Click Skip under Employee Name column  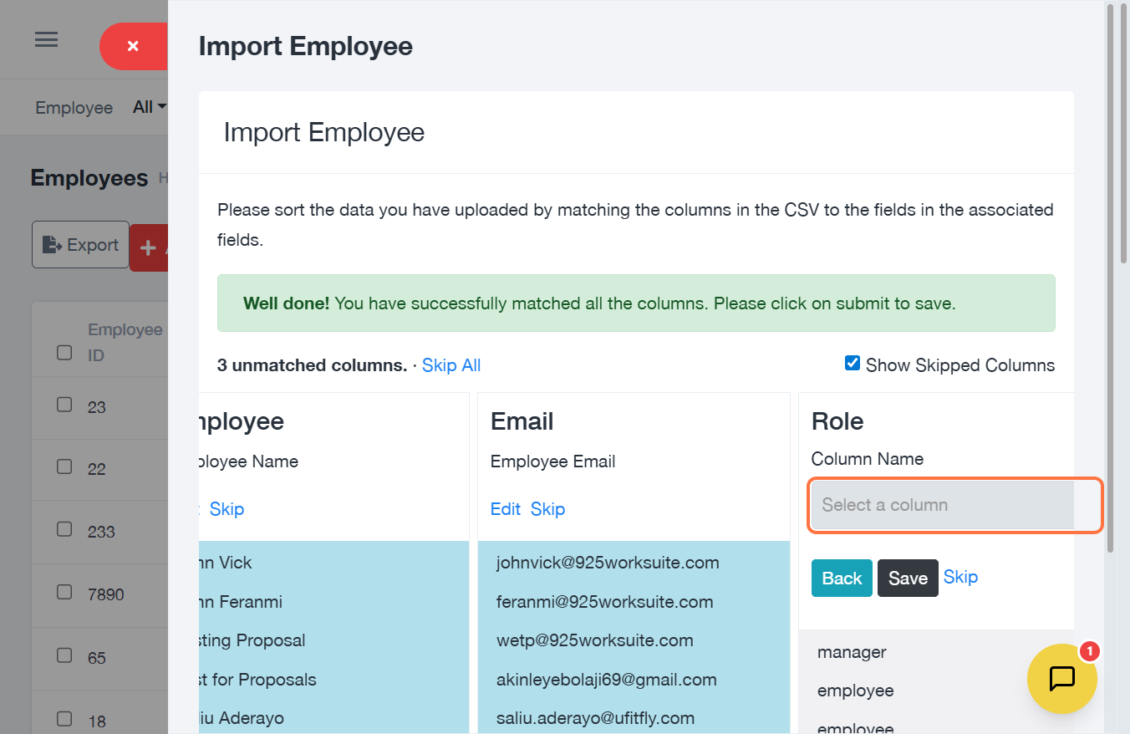[227, 509]
